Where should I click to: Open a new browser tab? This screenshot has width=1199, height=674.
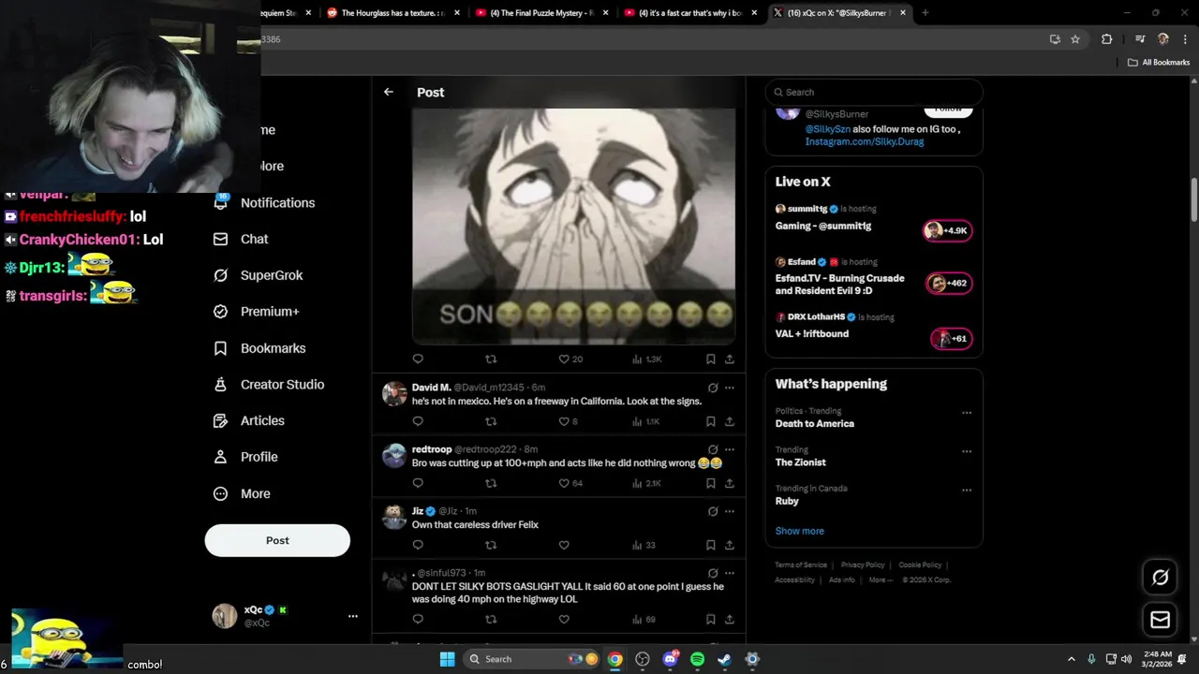pos(925,13)
